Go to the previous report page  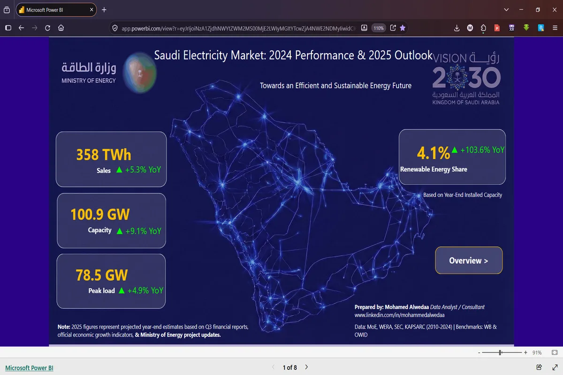click(273, 367)
